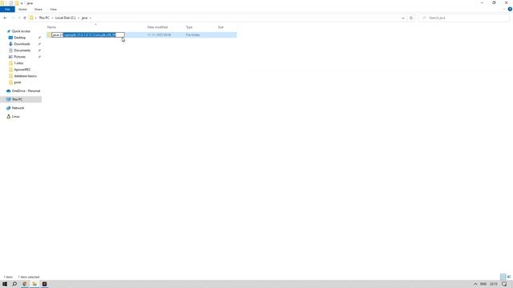Click the Documents pin icon

(39, 50)
